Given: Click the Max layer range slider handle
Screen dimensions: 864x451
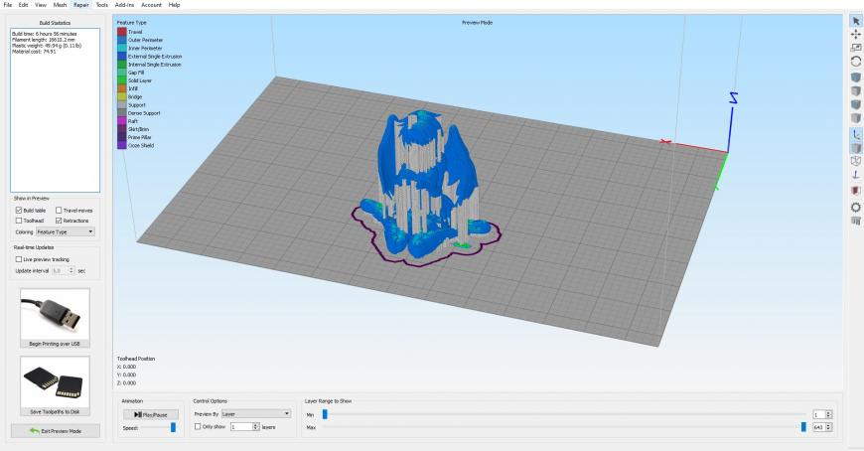Looking at the screenshot, I should [x=803, y=427].
